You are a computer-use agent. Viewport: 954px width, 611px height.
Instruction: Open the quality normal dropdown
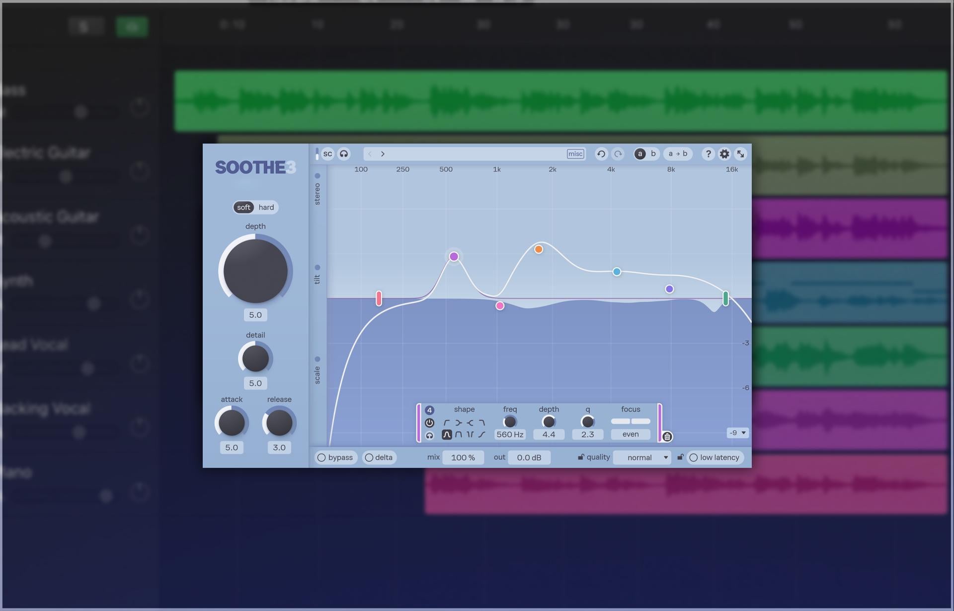click(642, 458)
